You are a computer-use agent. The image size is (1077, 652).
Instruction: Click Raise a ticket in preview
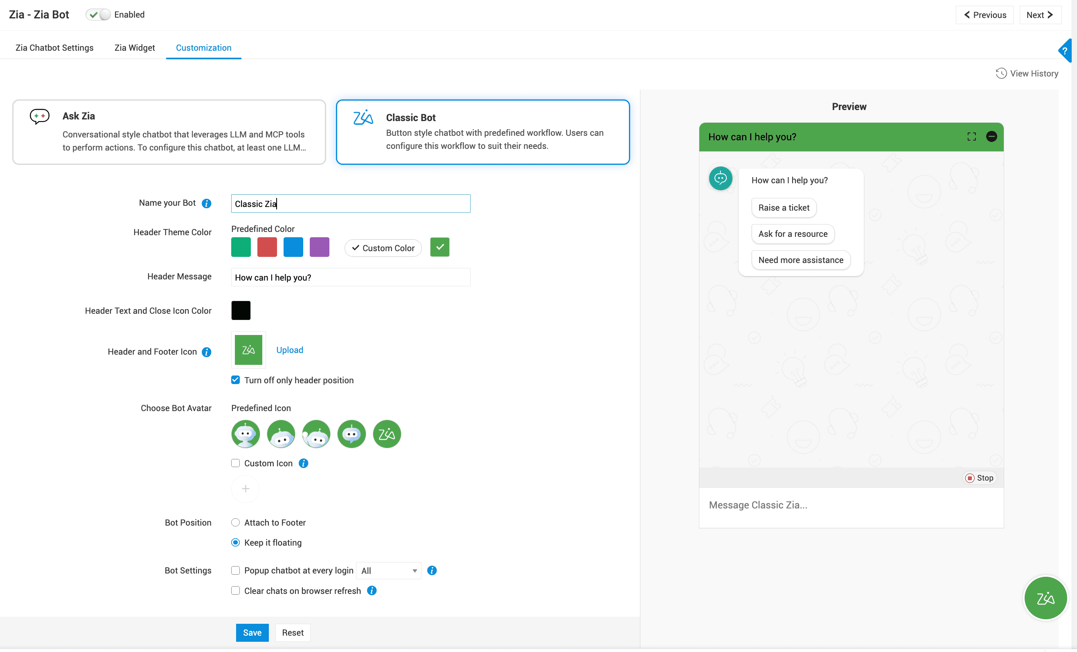coord(784,207)
